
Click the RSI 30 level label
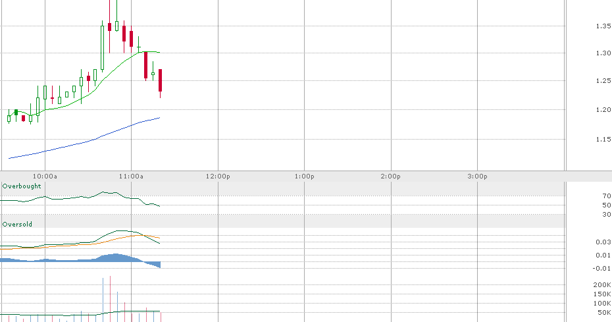[607, 215]
